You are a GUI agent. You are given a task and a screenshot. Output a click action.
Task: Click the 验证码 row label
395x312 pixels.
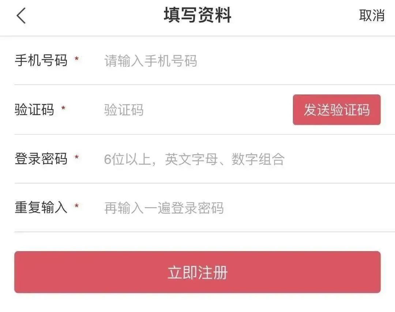[x=34, y=109]
